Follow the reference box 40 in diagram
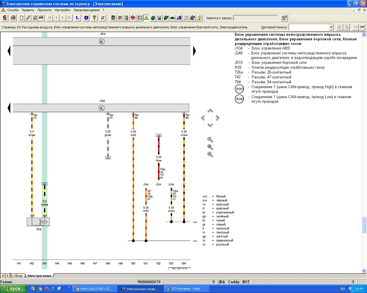This screenshot has height=293, width=367. pos(44,184)
